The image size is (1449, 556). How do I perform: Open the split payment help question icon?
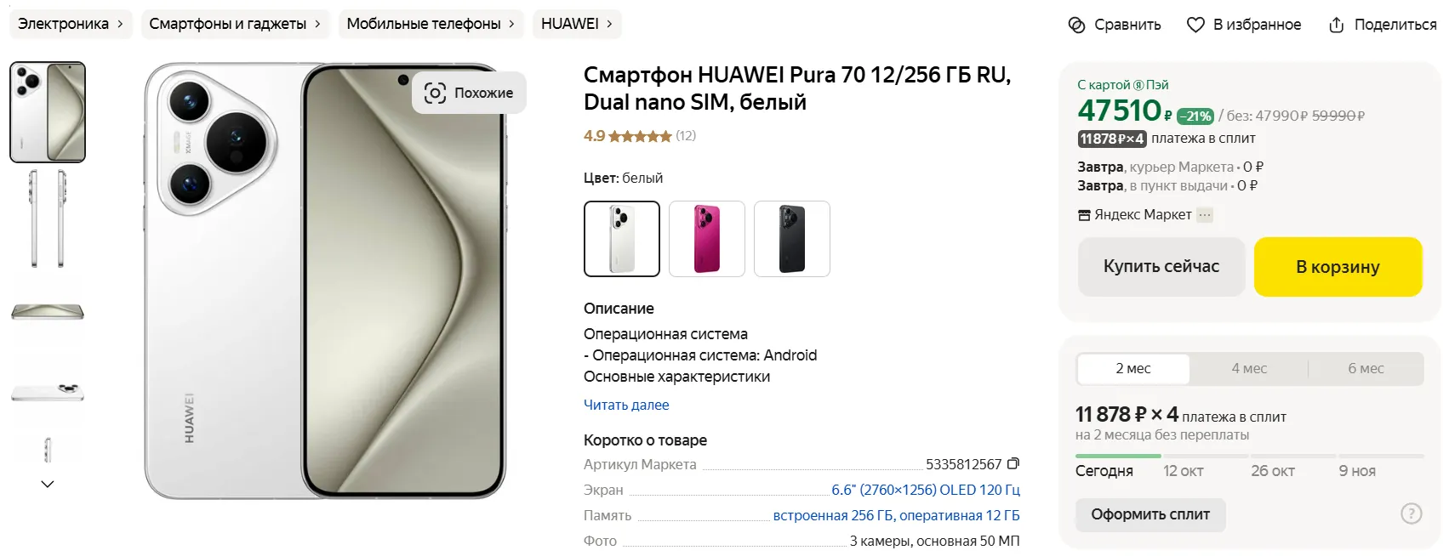(x=1411, y=513)
